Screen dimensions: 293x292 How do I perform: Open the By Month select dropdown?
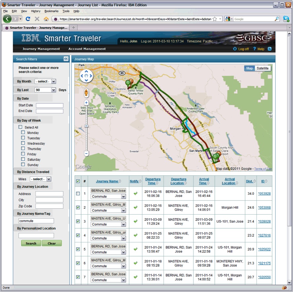coord(46,81)
